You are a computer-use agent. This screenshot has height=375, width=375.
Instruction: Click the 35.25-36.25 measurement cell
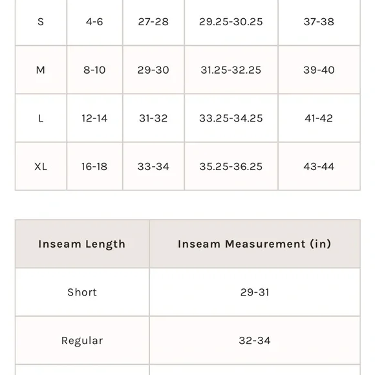tap(231, 167)
